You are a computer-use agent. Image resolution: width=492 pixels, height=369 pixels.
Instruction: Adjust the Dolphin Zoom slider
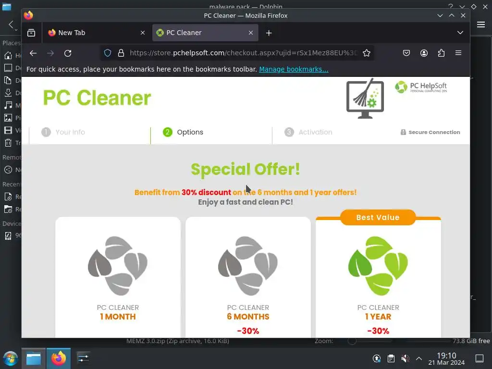point(370,341)
